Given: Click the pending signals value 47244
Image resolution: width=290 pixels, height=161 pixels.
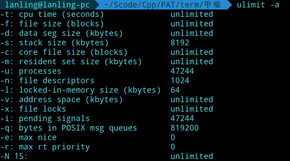Looking at the screenshot, I should [182, 118].
